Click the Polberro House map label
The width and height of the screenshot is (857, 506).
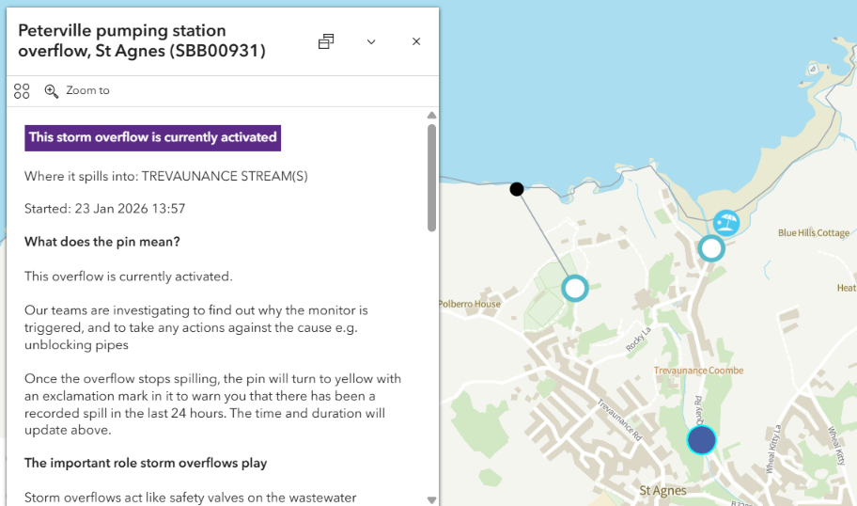470,305
